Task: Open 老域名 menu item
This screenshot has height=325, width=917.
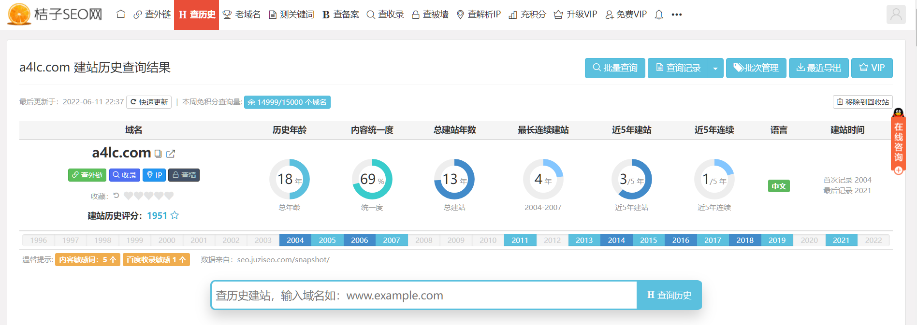Action: 242,14
